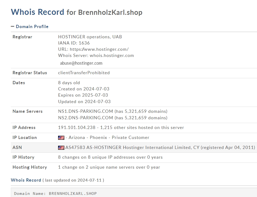Click the 8 days old text
Screen dimensions: 257x197
(x=69, y=83)
